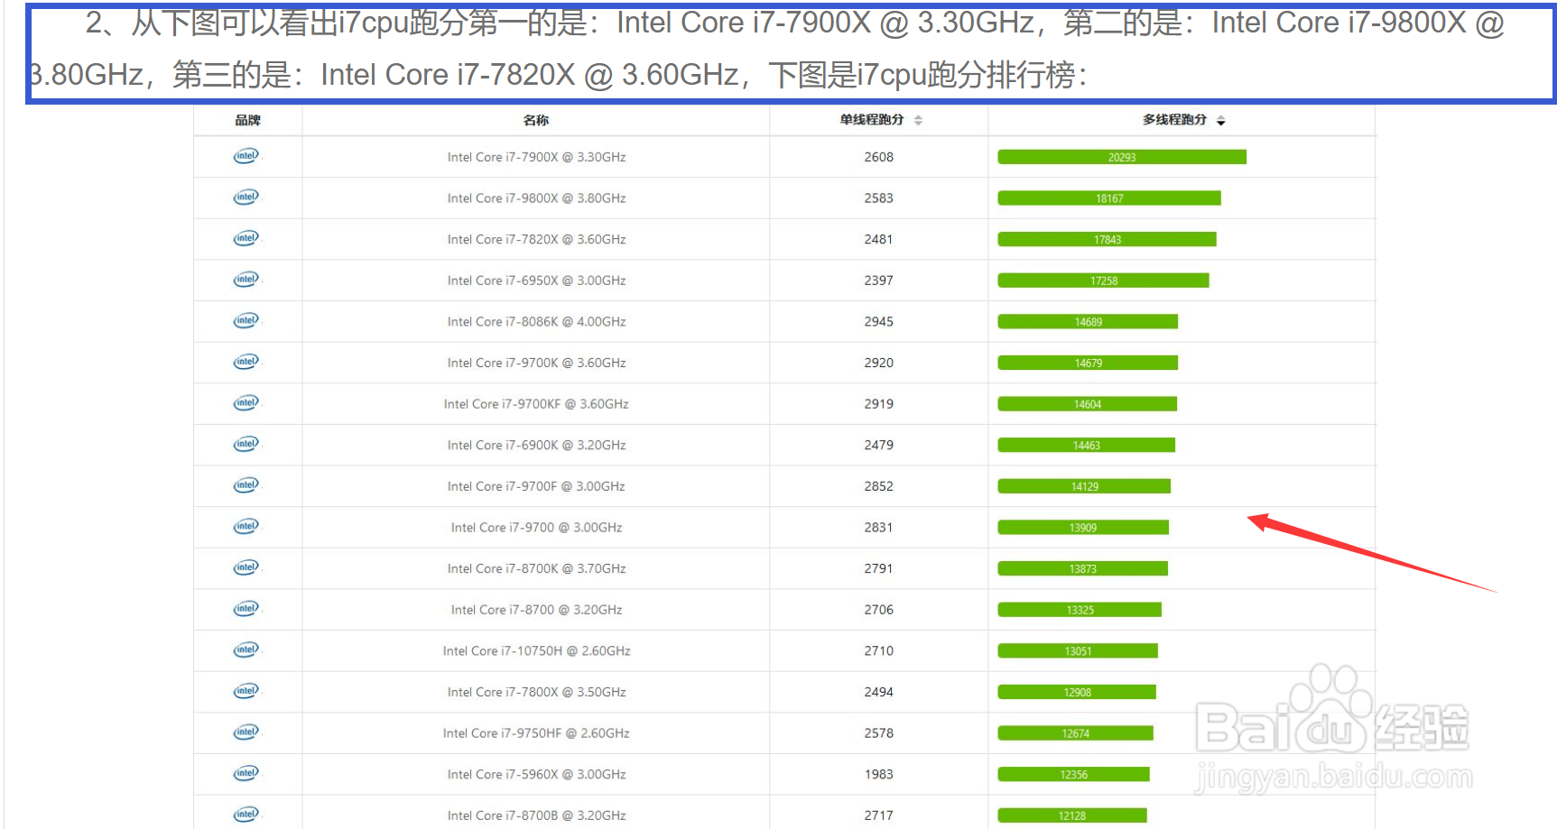
Task: Select Intel Core i7-9800X @ 3.80GHz name
Action: pos(536,198)
